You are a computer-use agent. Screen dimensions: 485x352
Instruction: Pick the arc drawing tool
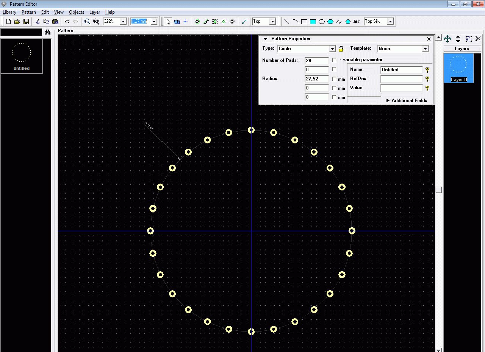tap(296, 22)
